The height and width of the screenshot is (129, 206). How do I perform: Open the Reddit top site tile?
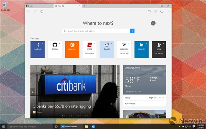(107, 50)
